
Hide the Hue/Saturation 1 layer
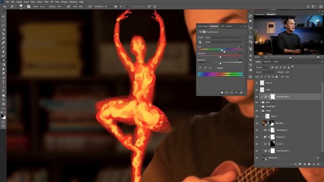click(x=257, y=151)
